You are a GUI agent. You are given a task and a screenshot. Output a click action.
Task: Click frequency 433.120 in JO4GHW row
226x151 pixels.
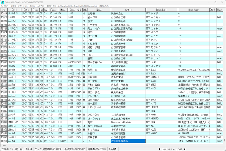coord(53,36)
